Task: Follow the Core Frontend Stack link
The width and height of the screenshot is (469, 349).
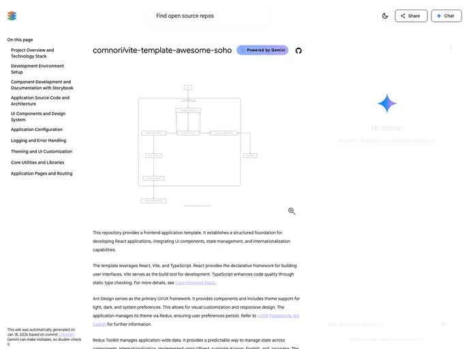Action: [196, 282]
